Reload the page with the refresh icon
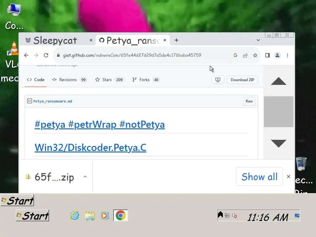Screen dimensions: 316x237 (46, 55)
